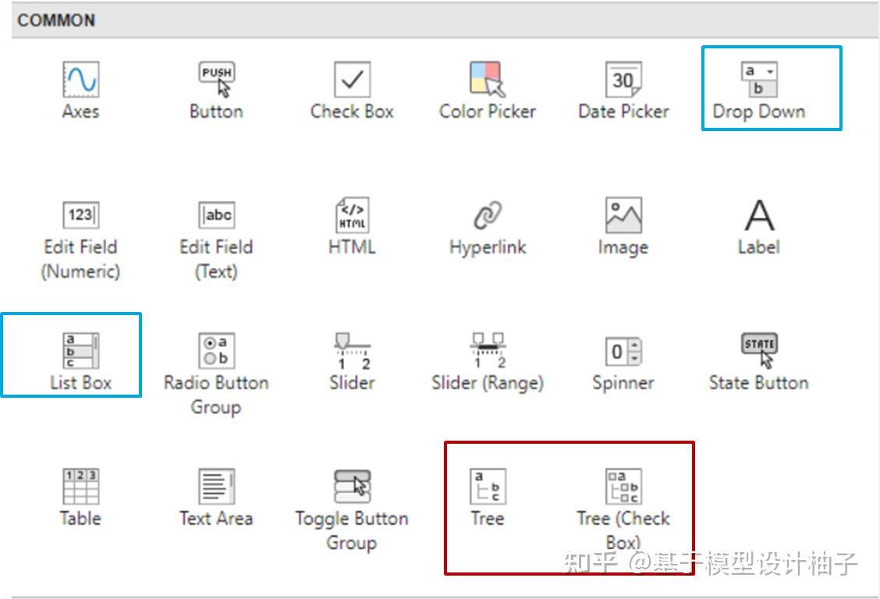Select the highlighted Drop Down component
The image size is (880, 599).
tap(758, 78)
